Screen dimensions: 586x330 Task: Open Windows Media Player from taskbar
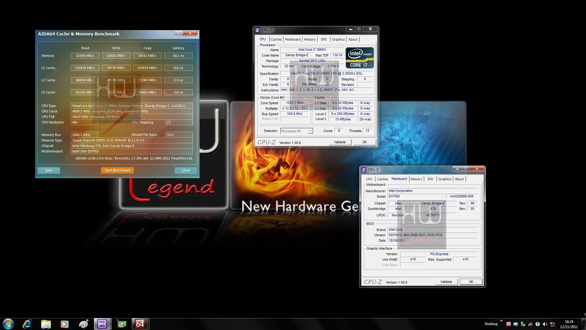(x=64, y=324)
